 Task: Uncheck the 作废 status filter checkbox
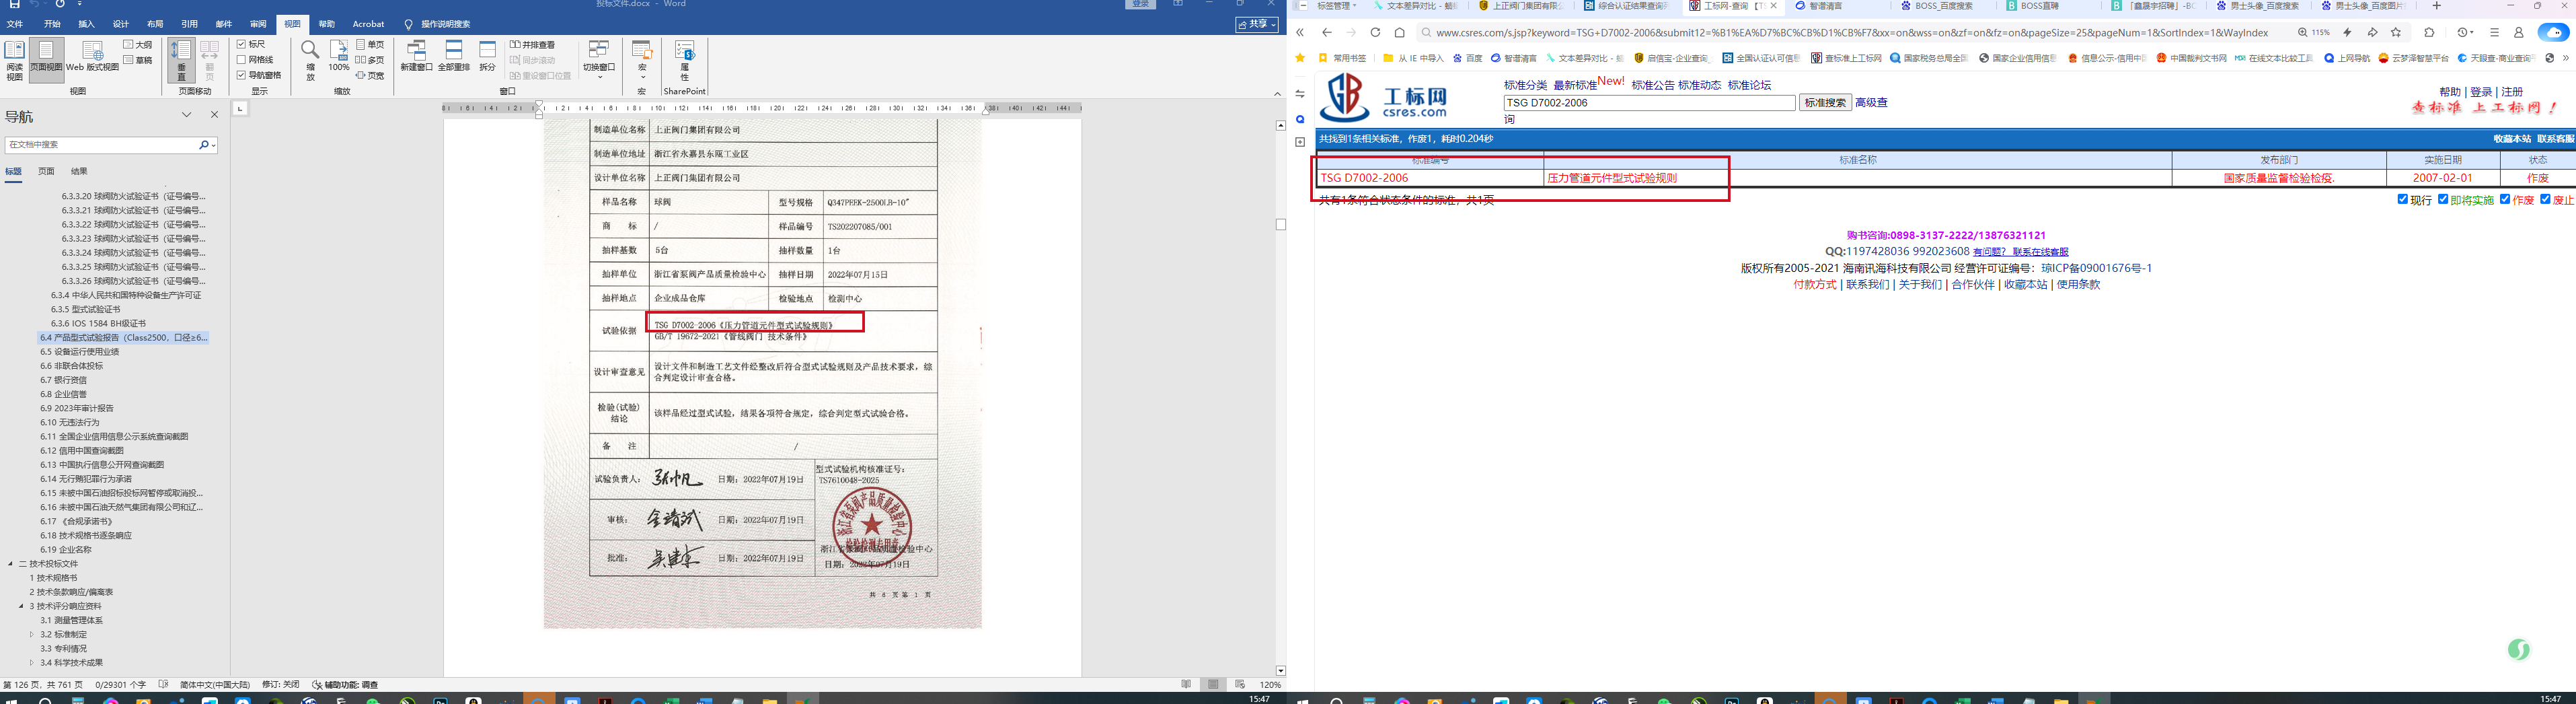tap(2505, 200)
